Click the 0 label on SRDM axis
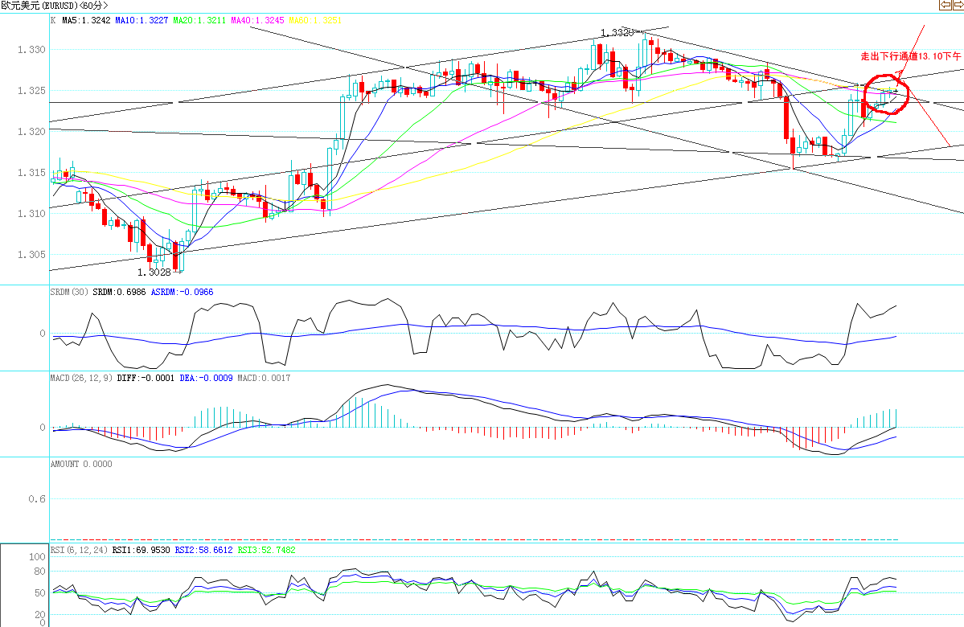The image size is (964, 627). [43, 334]
